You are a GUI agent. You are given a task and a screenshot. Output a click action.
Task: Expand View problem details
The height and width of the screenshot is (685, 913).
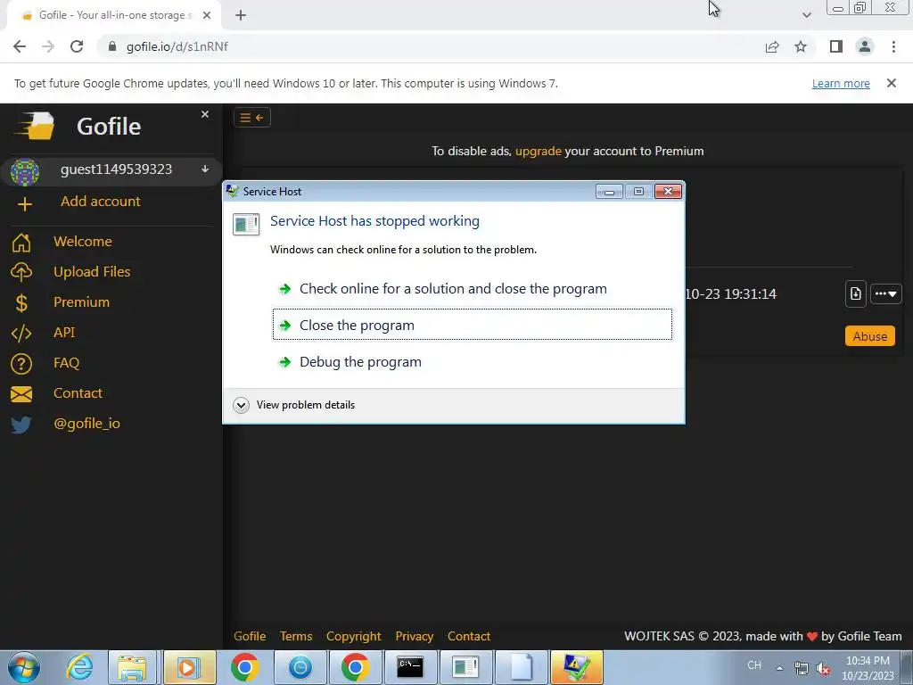pos(293,405)
